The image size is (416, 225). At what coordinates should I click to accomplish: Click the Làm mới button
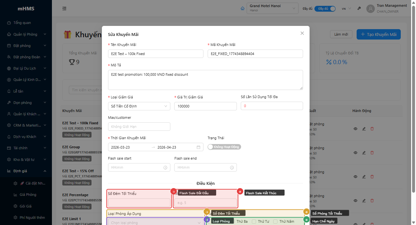(341, 34)
